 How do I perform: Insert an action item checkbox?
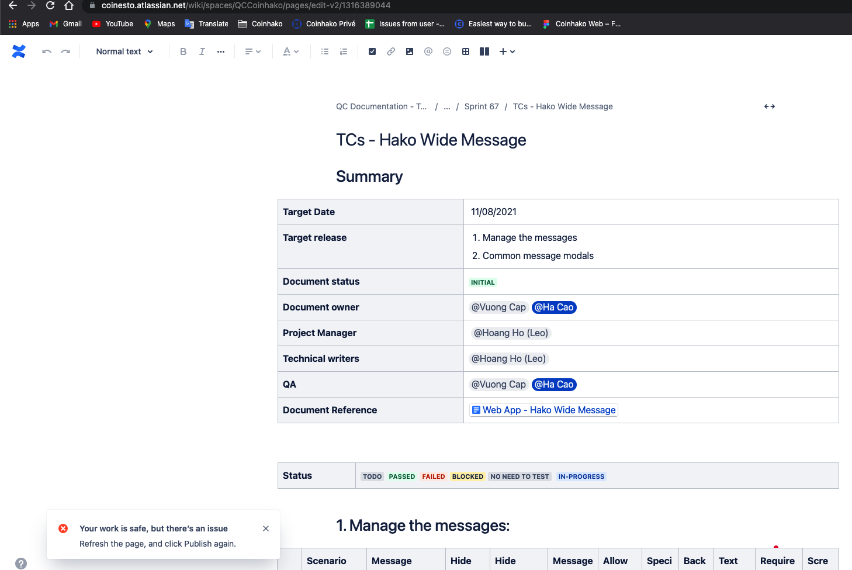click(372, 51)
